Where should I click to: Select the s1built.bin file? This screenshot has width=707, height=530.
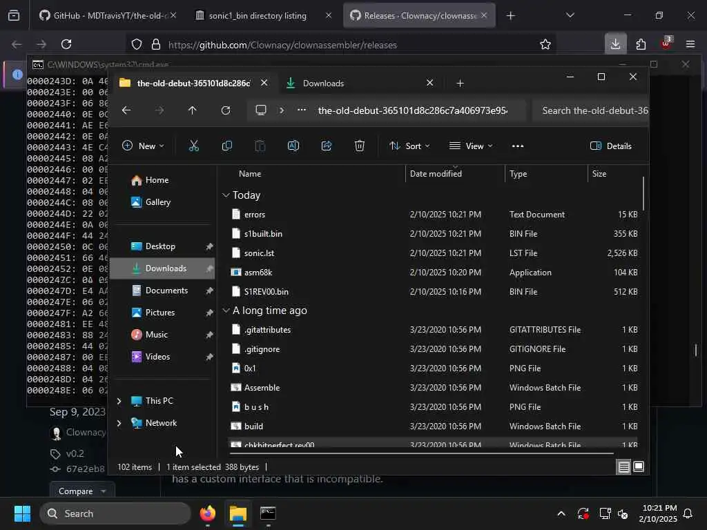tap(433, 234)
